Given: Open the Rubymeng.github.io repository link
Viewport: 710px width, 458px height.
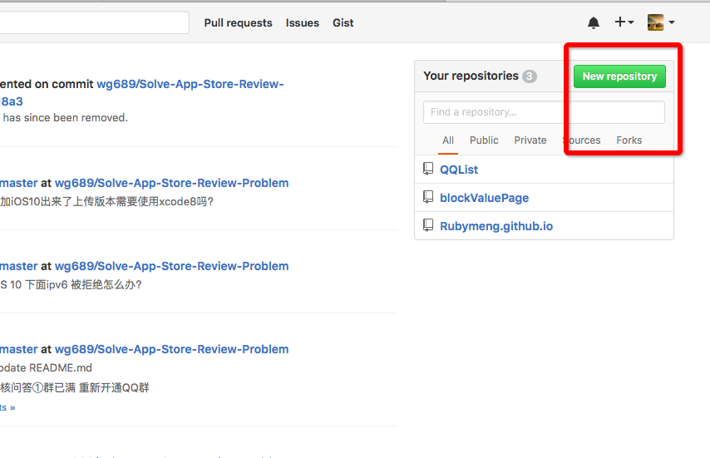Looking at the screenshot, I should coord(496,226).
